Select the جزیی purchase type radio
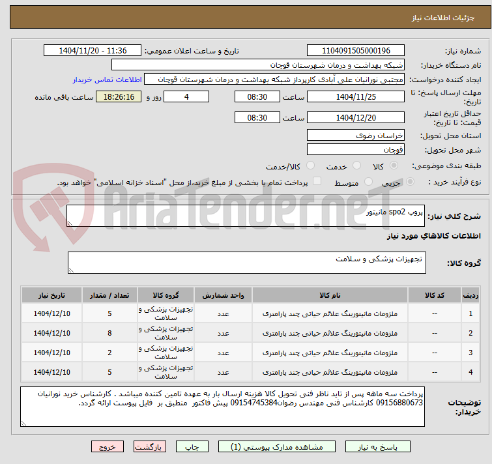 point(410,182)
